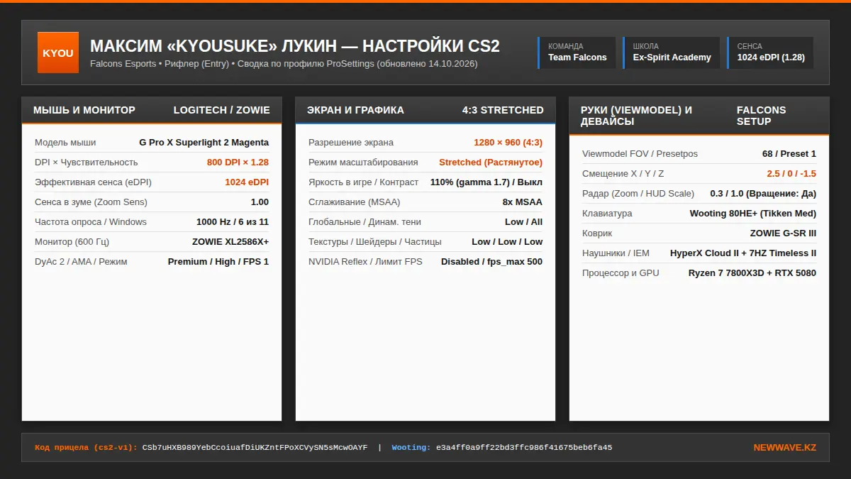The height and width of the screenshot is (479, 851).
Task: Click the Глобальные / Динам. тени label
Action: pos(365,221)
